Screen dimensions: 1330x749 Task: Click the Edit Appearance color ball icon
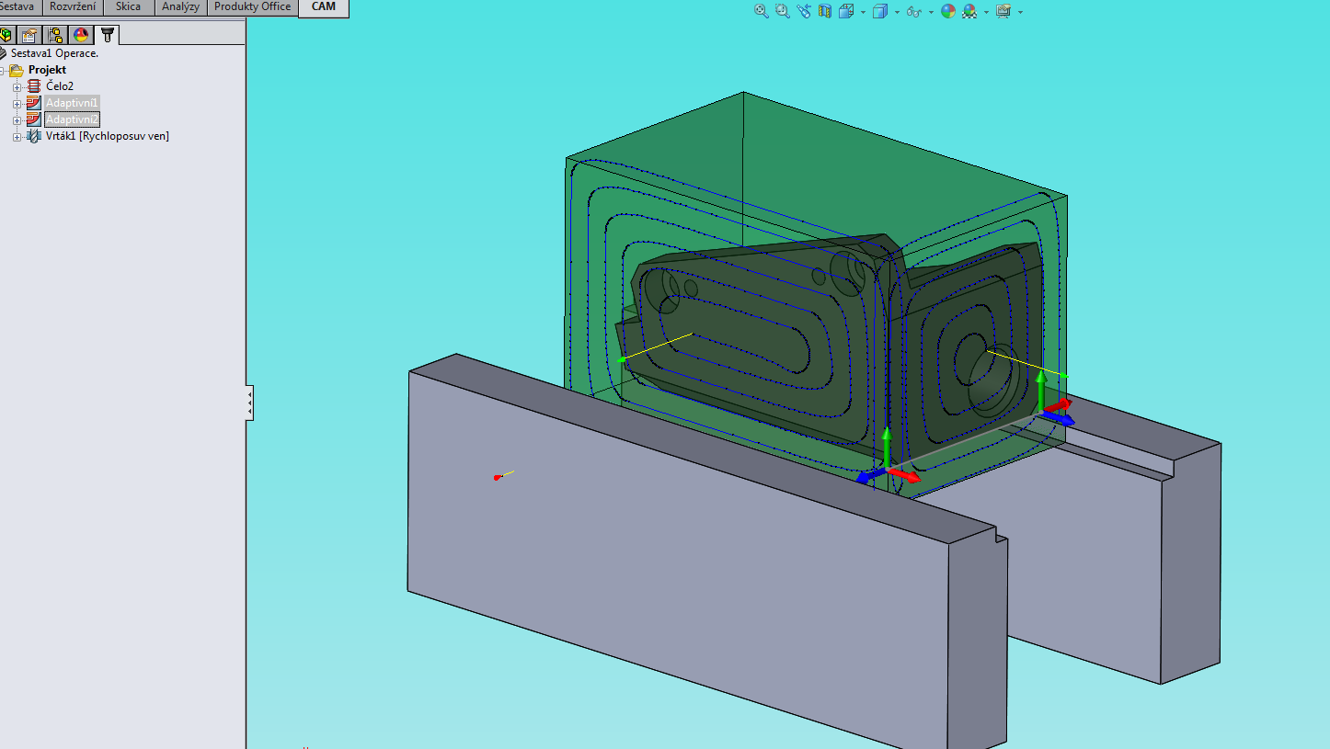(x=947, y=11)
